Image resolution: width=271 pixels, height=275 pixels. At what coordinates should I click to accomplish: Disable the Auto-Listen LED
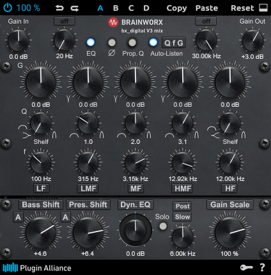[x=153, y=42]
